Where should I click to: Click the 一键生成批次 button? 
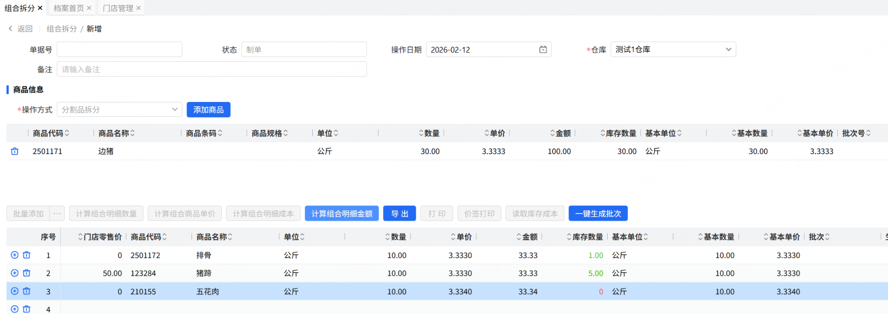[x=598, y=214]
